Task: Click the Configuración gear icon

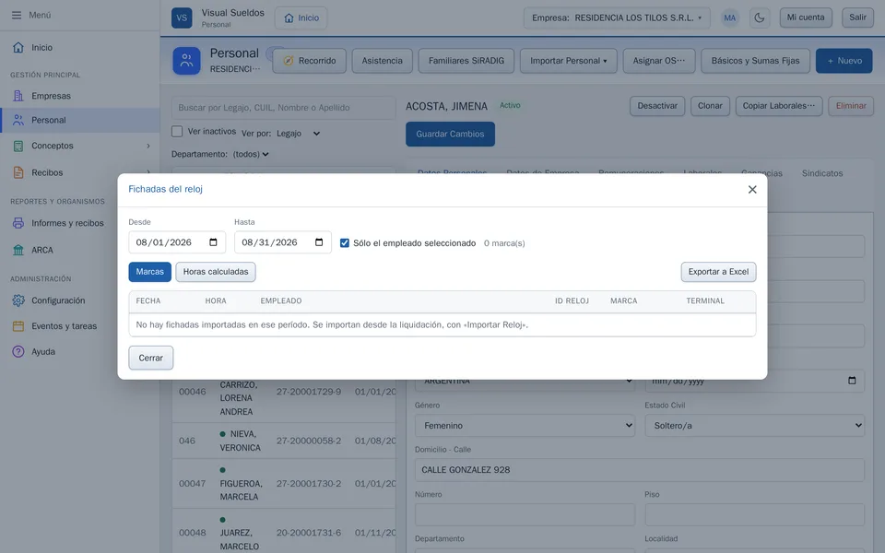Action: pyautogui.click(x=18, y=300)
